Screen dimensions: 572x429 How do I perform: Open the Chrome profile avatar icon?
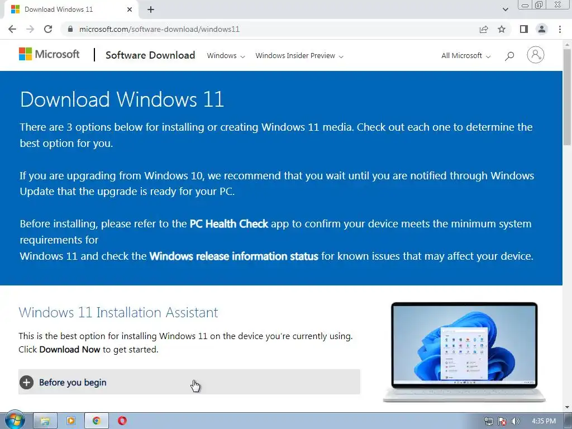(x=542, y=29)
